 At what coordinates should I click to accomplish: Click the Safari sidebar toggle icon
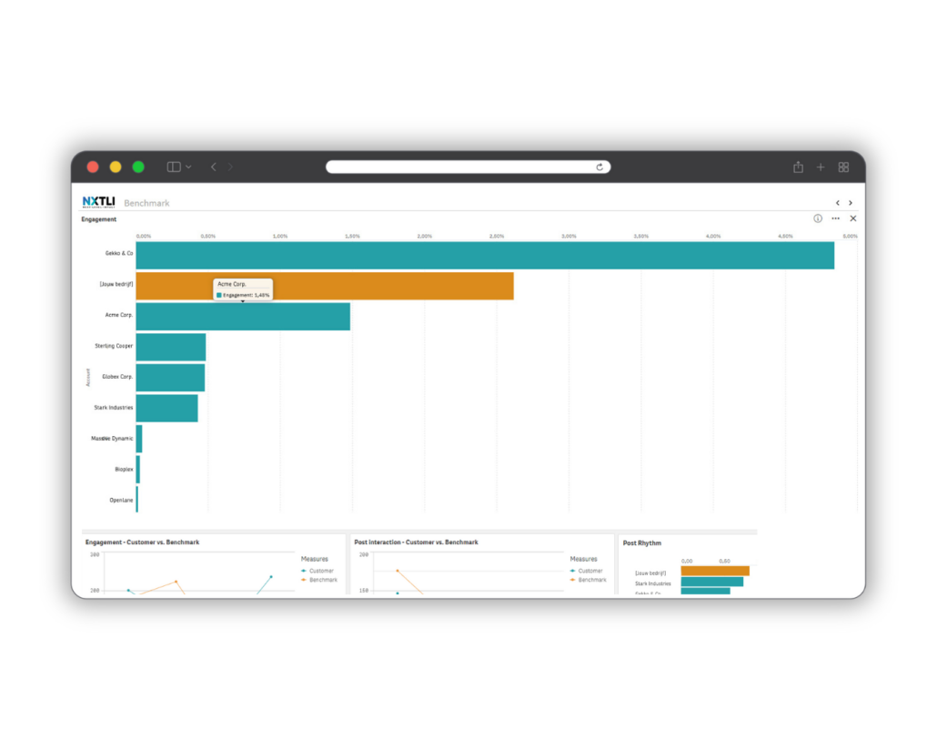[x=174, y=167]
